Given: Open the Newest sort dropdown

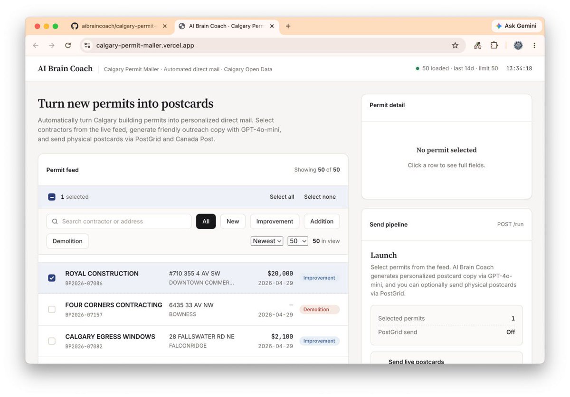Looking at the screenshot, I should (267, 241).
